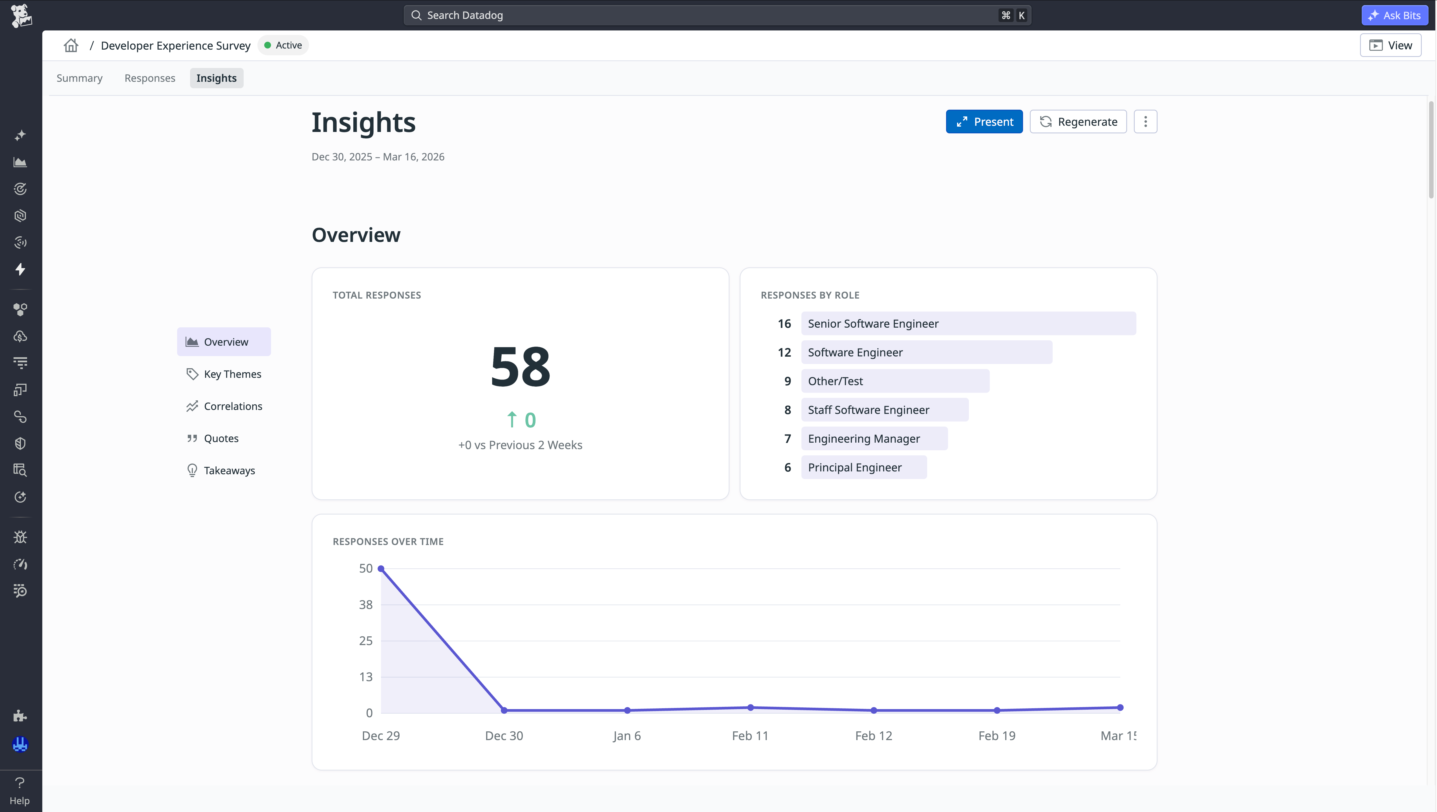The width and height of the screenshot is (1437, 812).
Task: Open the bug icon in the left sidebar
Action: [20, 537]
